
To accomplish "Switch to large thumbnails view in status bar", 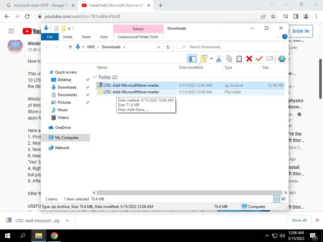I will click(284, 199).
